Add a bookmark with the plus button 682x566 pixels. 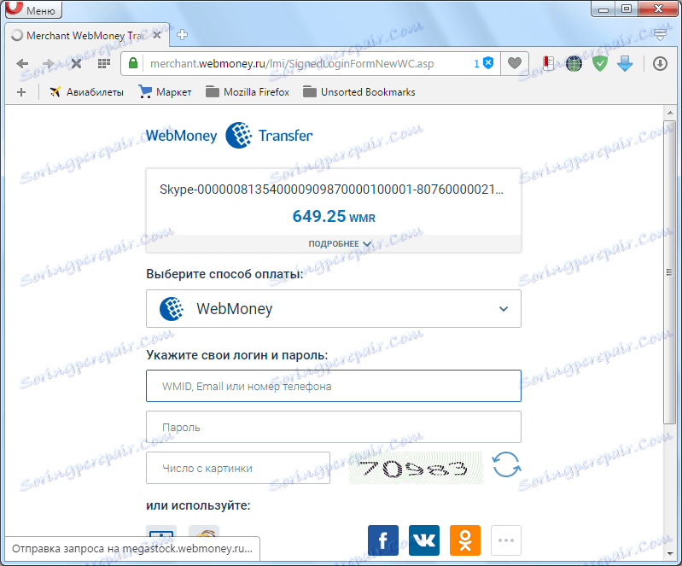(21, 92)
